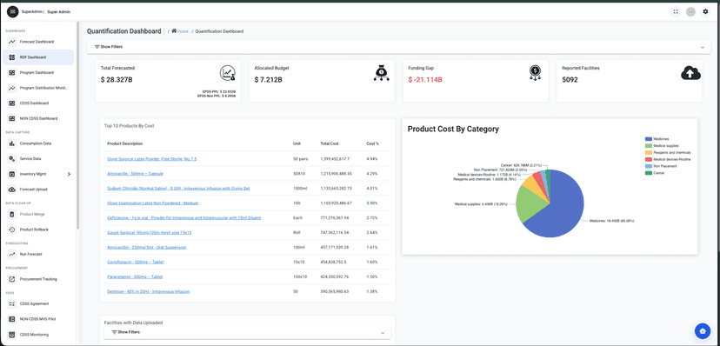Toggle Non Placement legend entry
This screenshot has height=346, width=720.
(660, 166)
